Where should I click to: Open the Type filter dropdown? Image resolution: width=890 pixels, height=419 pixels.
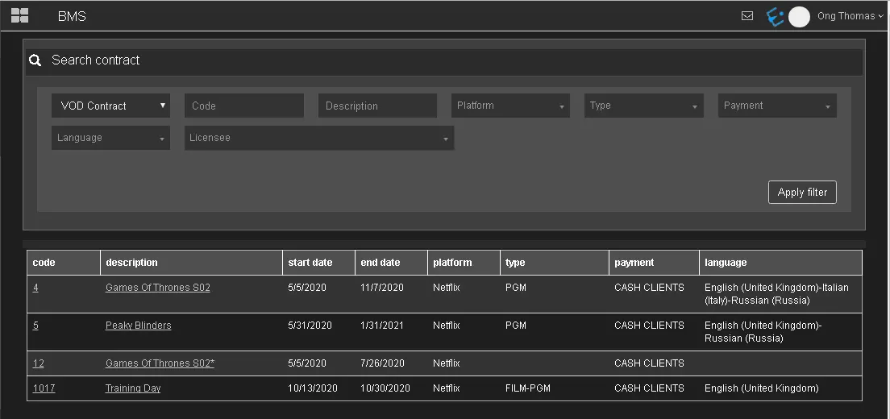click(643, 106)
